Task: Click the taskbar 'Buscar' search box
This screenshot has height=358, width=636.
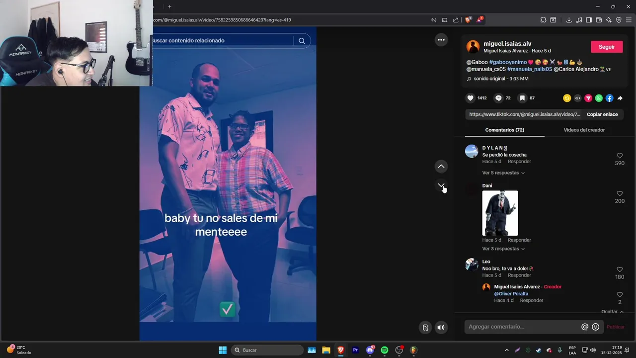Action: pos(267,350)
